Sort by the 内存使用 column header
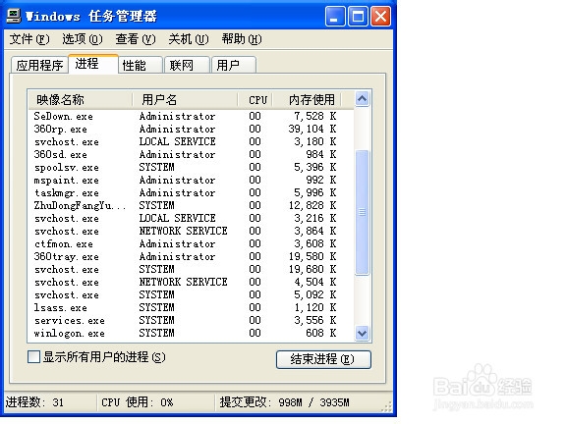Screen dimensions: 566x424 tap(307, 100)
